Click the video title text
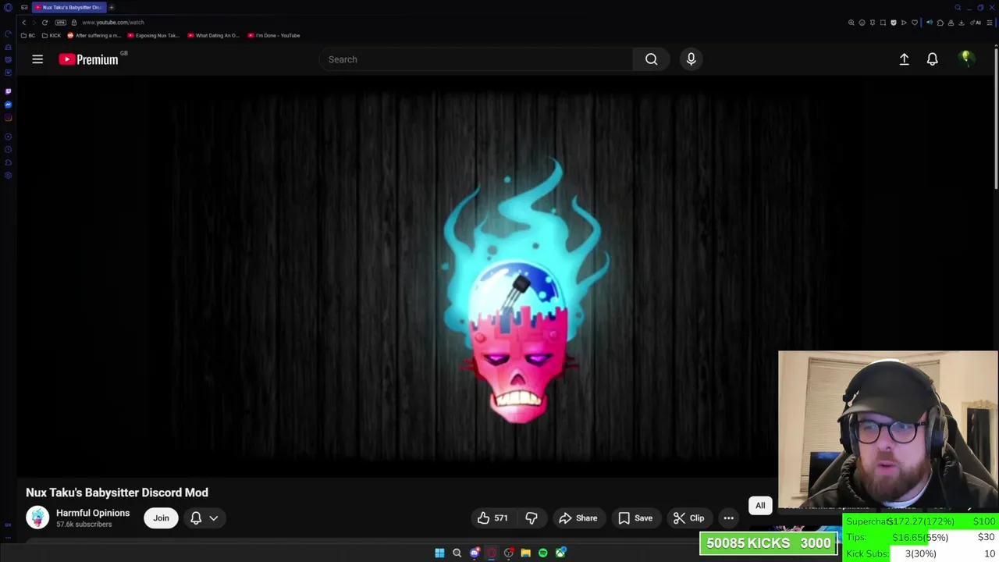This screenshot has width=999, height=562. click(117, 493)
